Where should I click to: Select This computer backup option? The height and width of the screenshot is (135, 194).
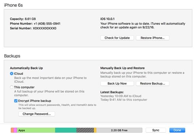12,87
